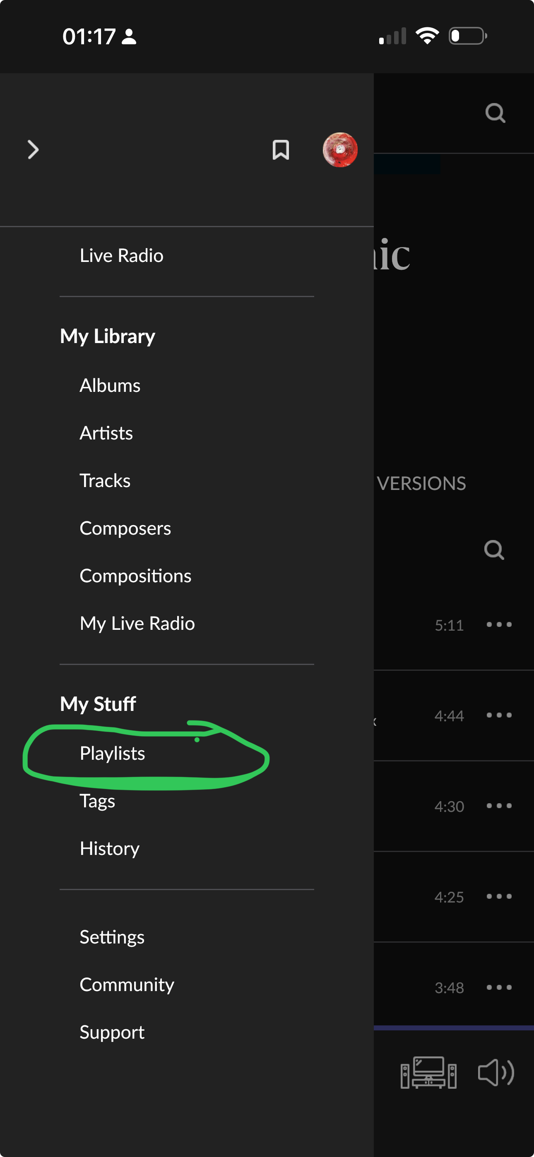Collapse the sidebar using the chevron arrow
534x1157 pixels.
click(33, 149)
